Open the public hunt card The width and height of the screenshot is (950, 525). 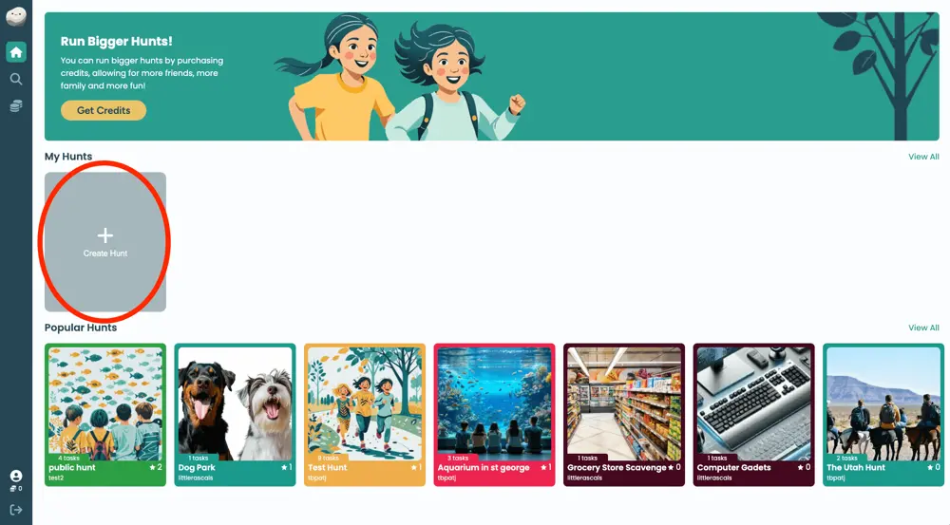(x=105, y=415)
